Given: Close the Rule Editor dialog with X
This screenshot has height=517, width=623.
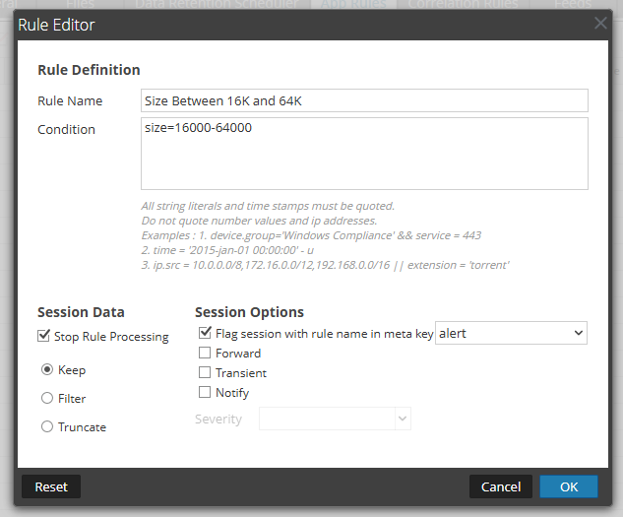Looking at the screenshot, I should (x=600, y=24).
